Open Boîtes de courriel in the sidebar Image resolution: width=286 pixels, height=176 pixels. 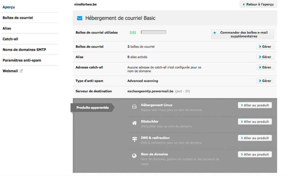pos(18,18)
